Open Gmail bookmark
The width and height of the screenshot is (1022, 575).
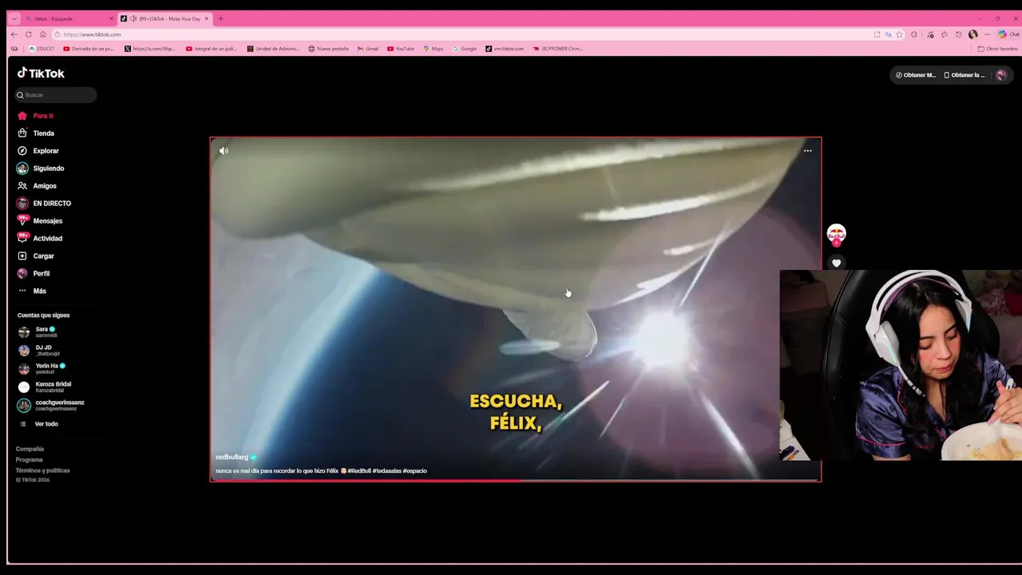tap(368, 49)
